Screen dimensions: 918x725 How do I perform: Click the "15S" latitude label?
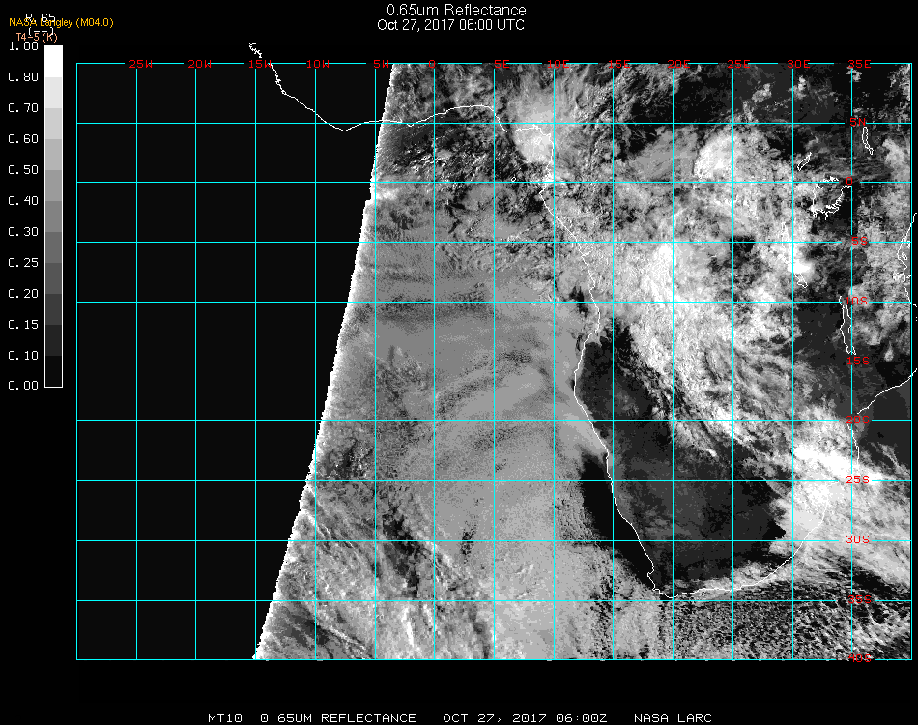(x=858, y=361)
